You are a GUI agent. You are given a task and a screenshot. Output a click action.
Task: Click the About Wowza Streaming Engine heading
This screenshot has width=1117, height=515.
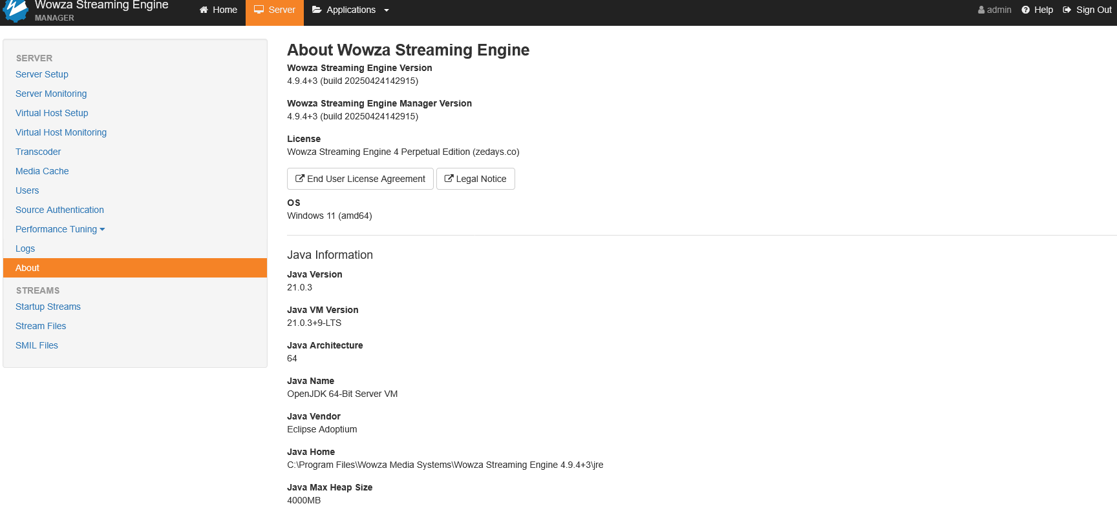coord(408,50)
